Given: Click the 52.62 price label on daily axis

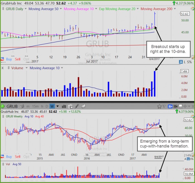Looking at the screenshot, I should tap(185, 14).
